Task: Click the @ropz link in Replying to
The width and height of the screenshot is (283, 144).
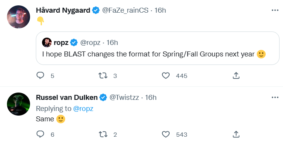Action: (83, 109)
